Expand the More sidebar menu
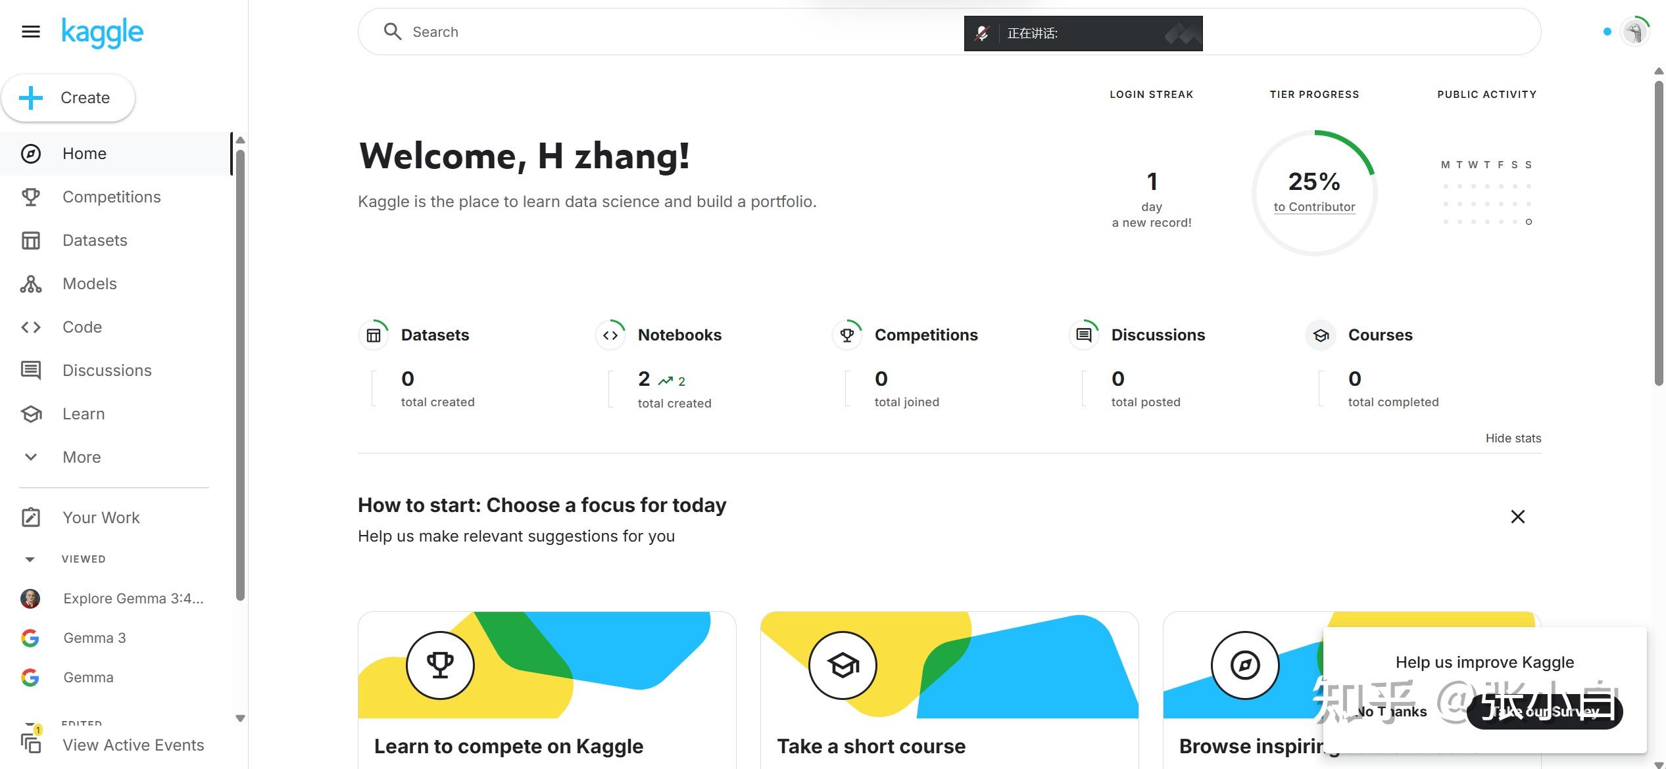 pos(82,457)
